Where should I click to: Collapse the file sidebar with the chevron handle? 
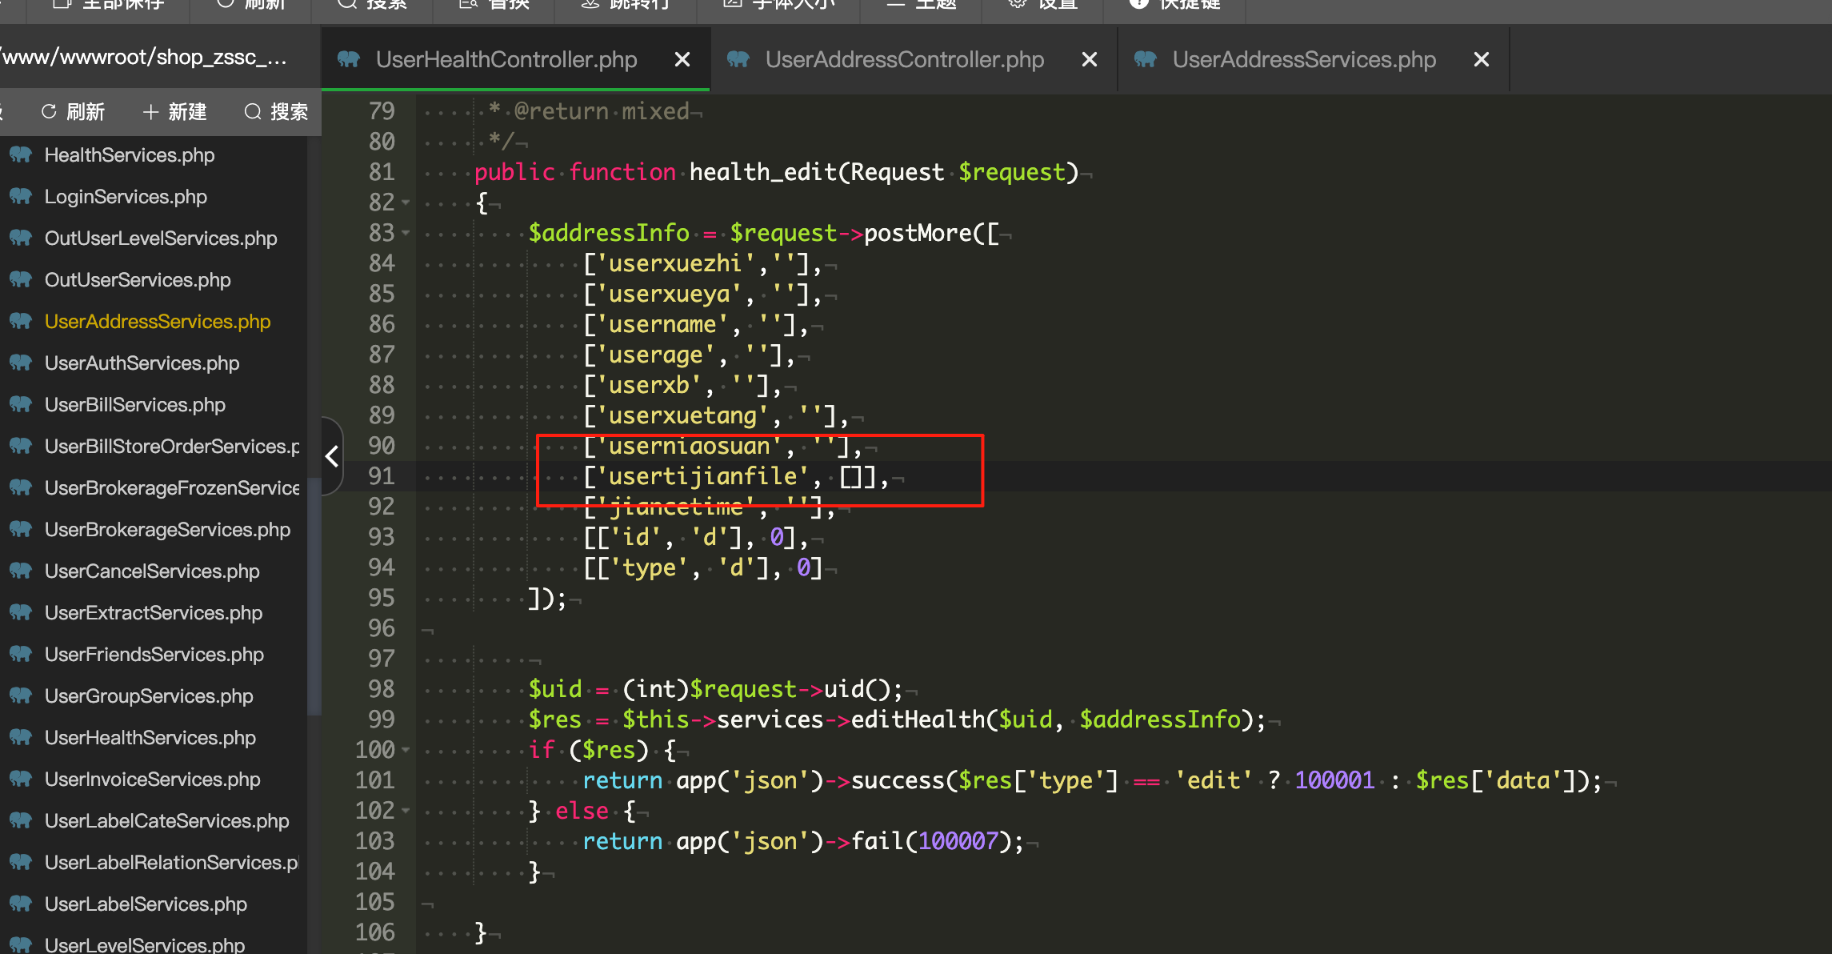coord(332,456)
